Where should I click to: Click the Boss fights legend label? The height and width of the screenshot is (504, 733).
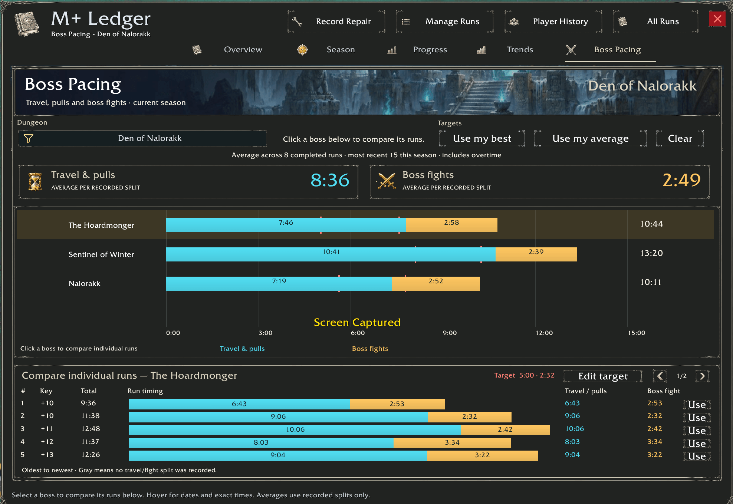tap(370, 349)
